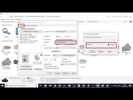
Task: Click the EPSON L395 printer icon in details pane
Action: click(5, 80)
